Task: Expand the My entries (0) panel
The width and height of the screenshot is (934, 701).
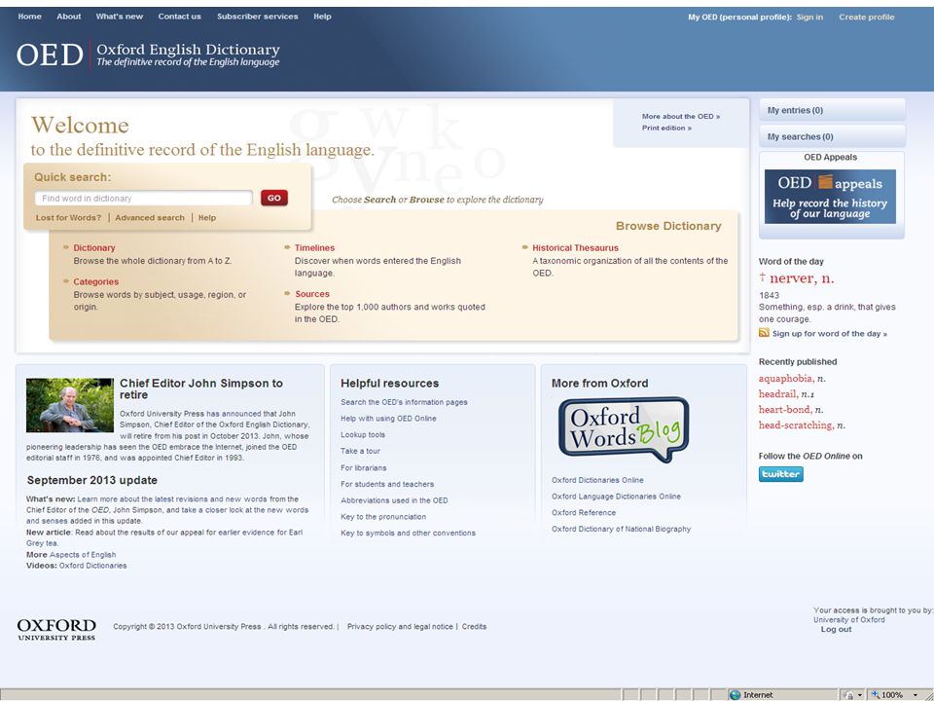Action: click(832, 110)
